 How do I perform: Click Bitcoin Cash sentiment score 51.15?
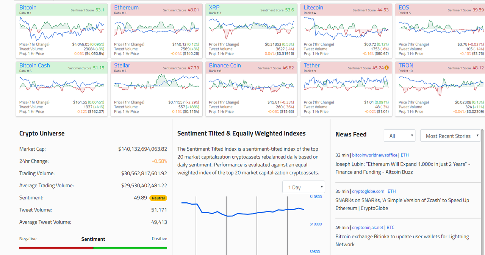[x=99, y=68]
